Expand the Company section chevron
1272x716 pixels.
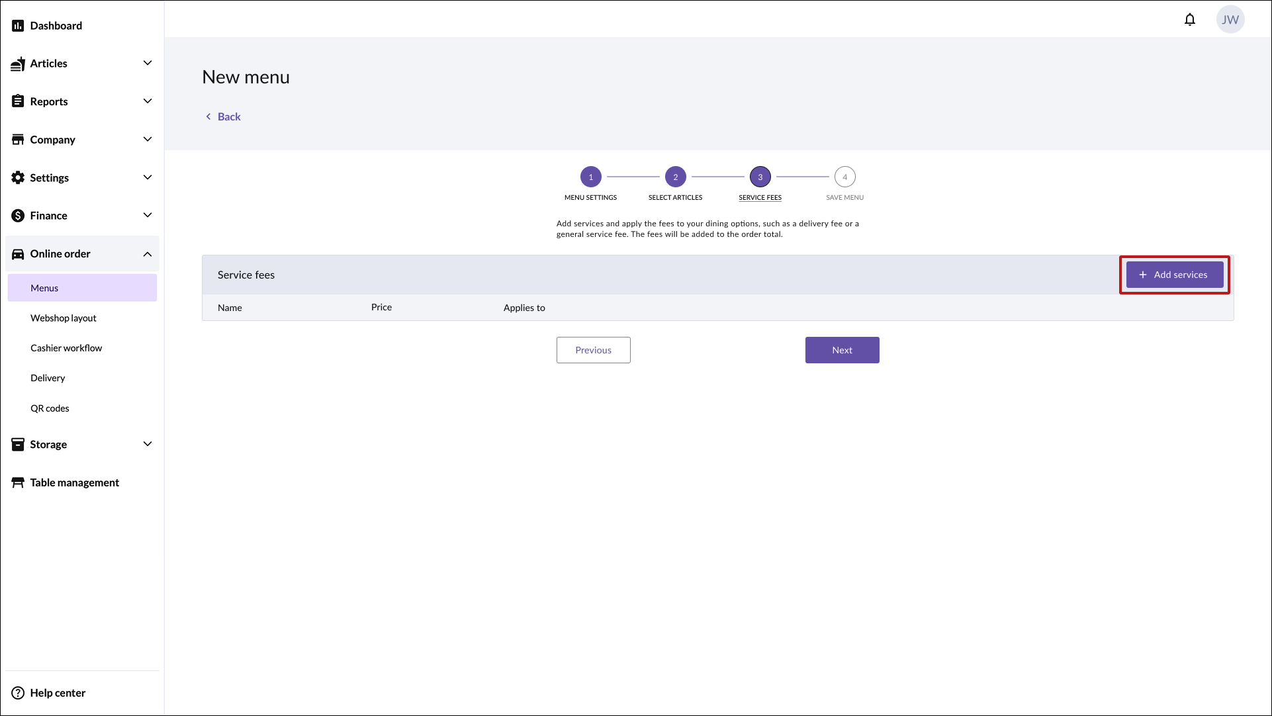click(x=148, y=140)
